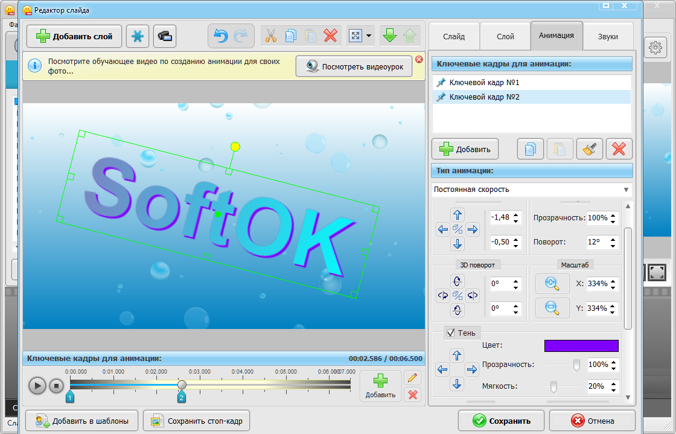Save changes with Сохранить button
The height and width of the screenshot is (434, 676).
click(501, 421)
